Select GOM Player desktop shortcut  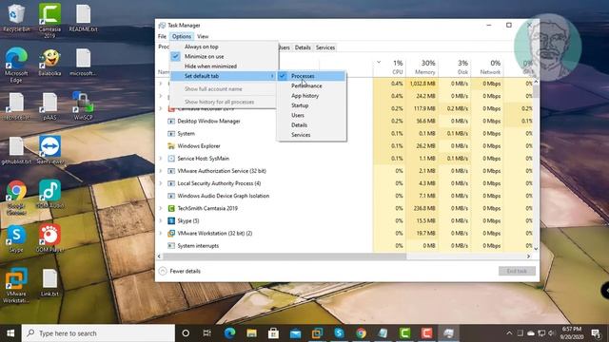pyautogui.click(x=49, y=238)
